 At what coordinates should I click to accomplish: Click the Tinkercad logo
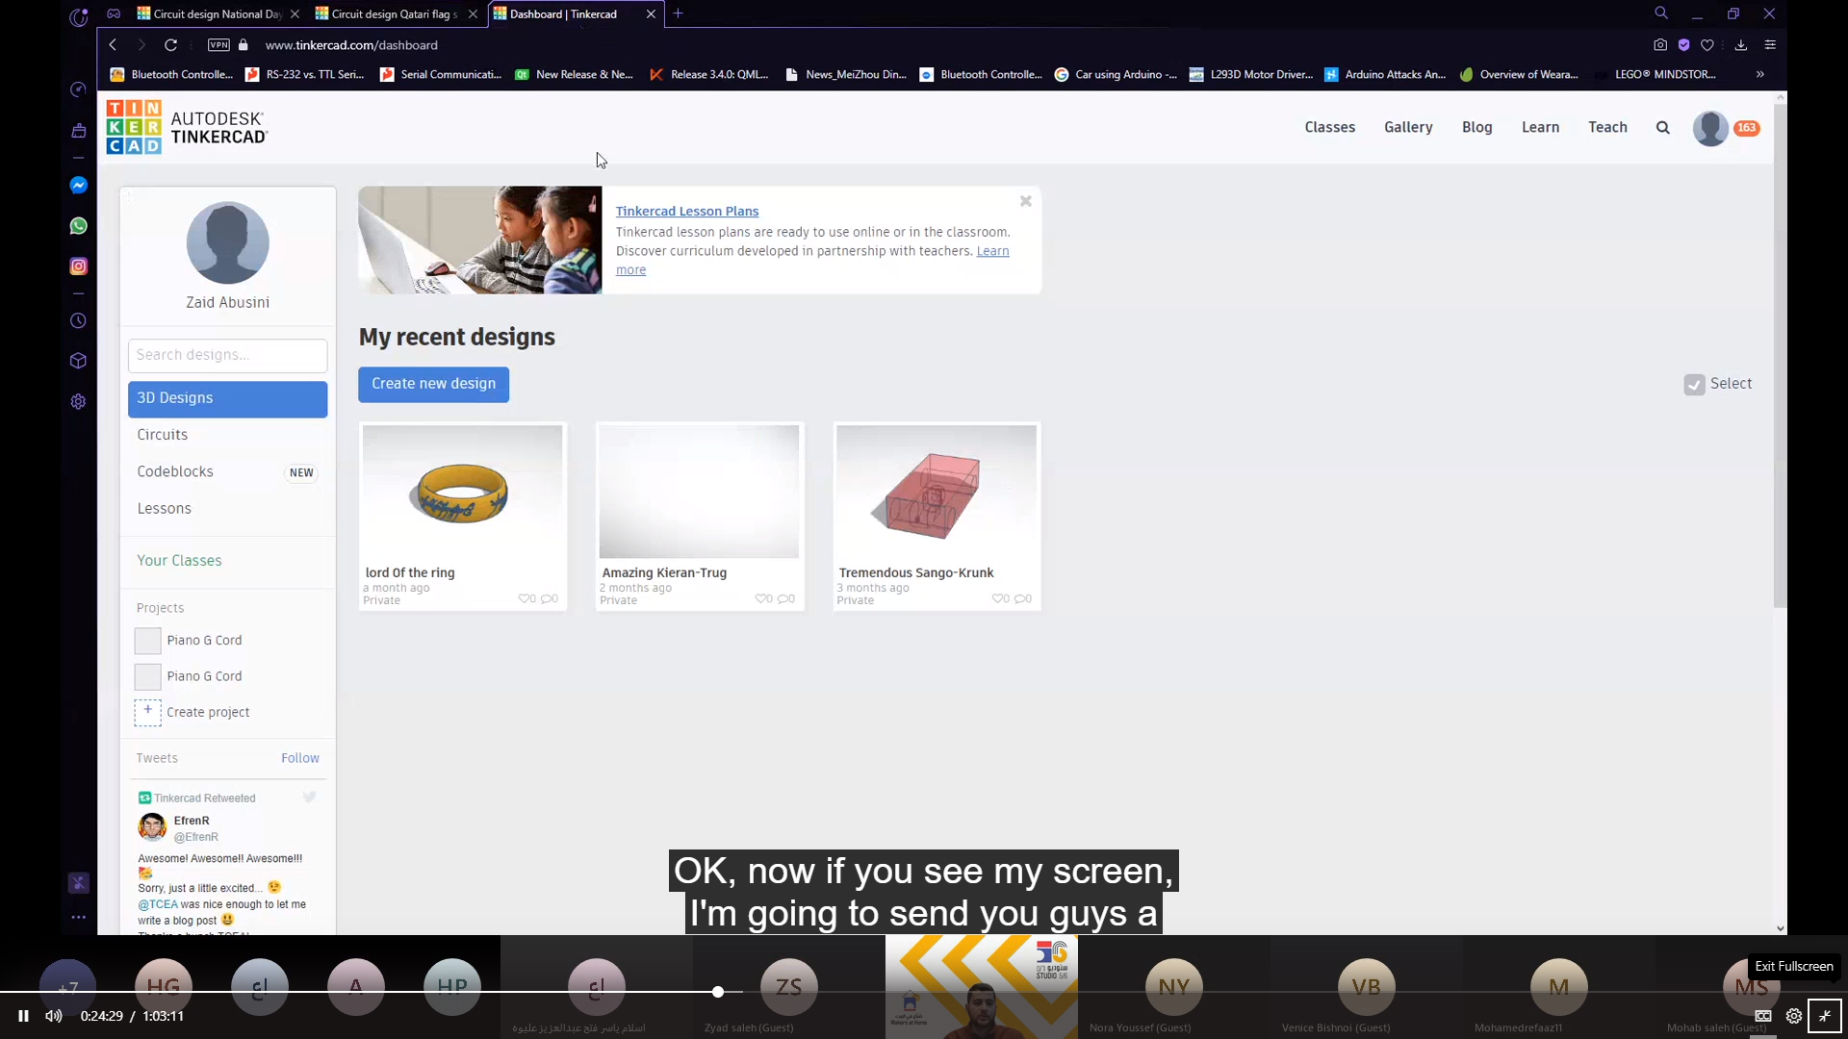[186, 127]
